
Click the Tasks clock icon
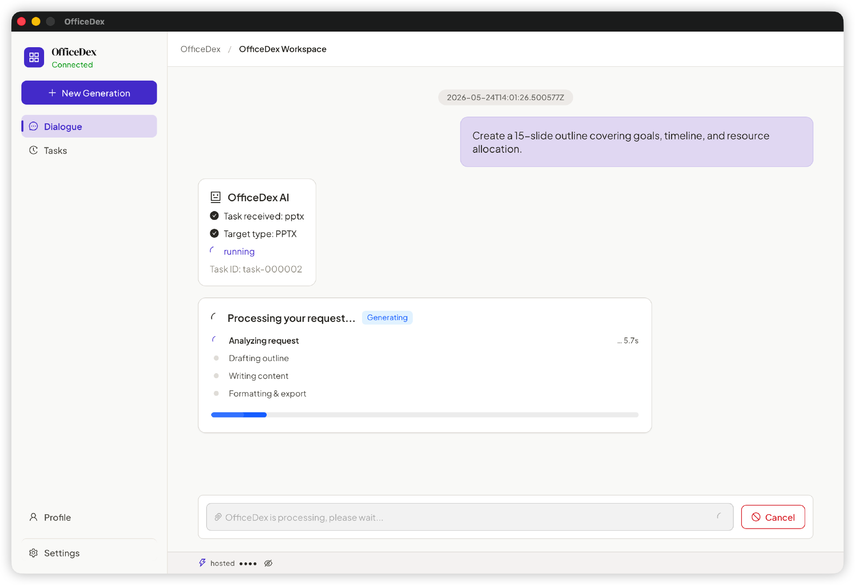33,150
